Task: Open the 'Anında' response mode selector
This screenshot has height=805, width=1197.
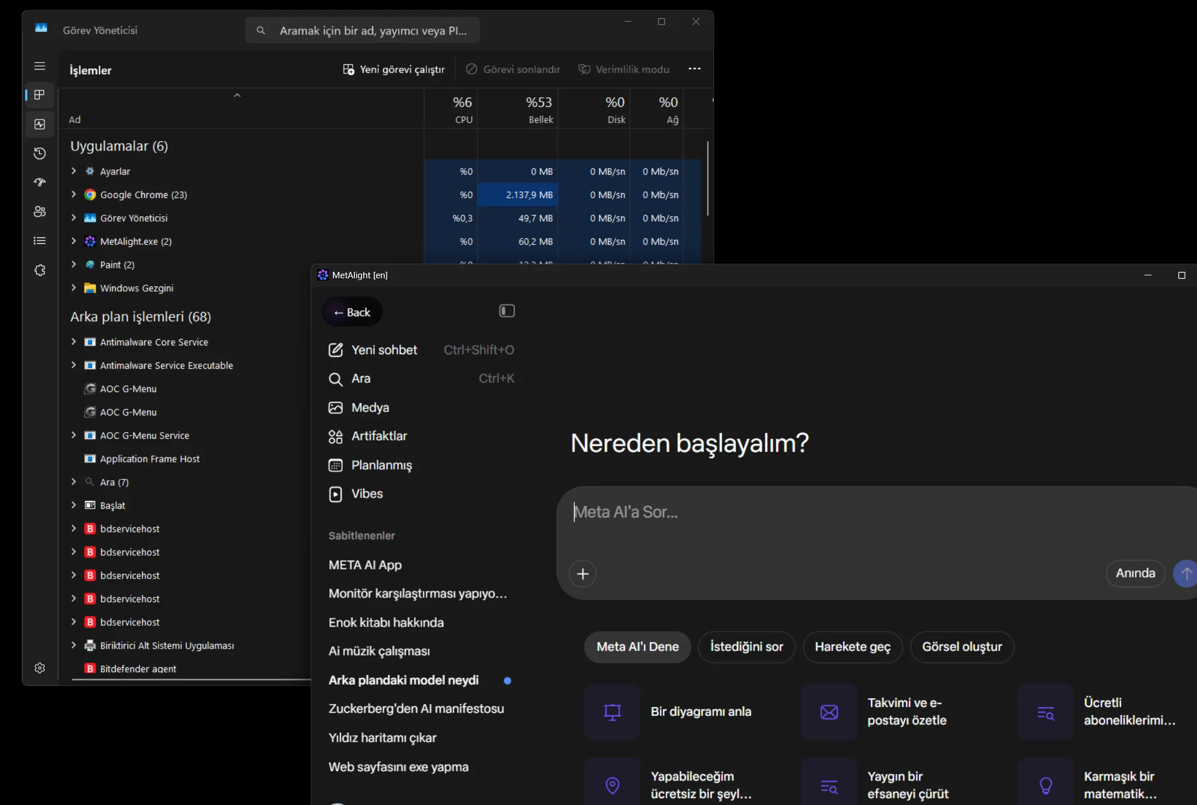Action: 1135,573
